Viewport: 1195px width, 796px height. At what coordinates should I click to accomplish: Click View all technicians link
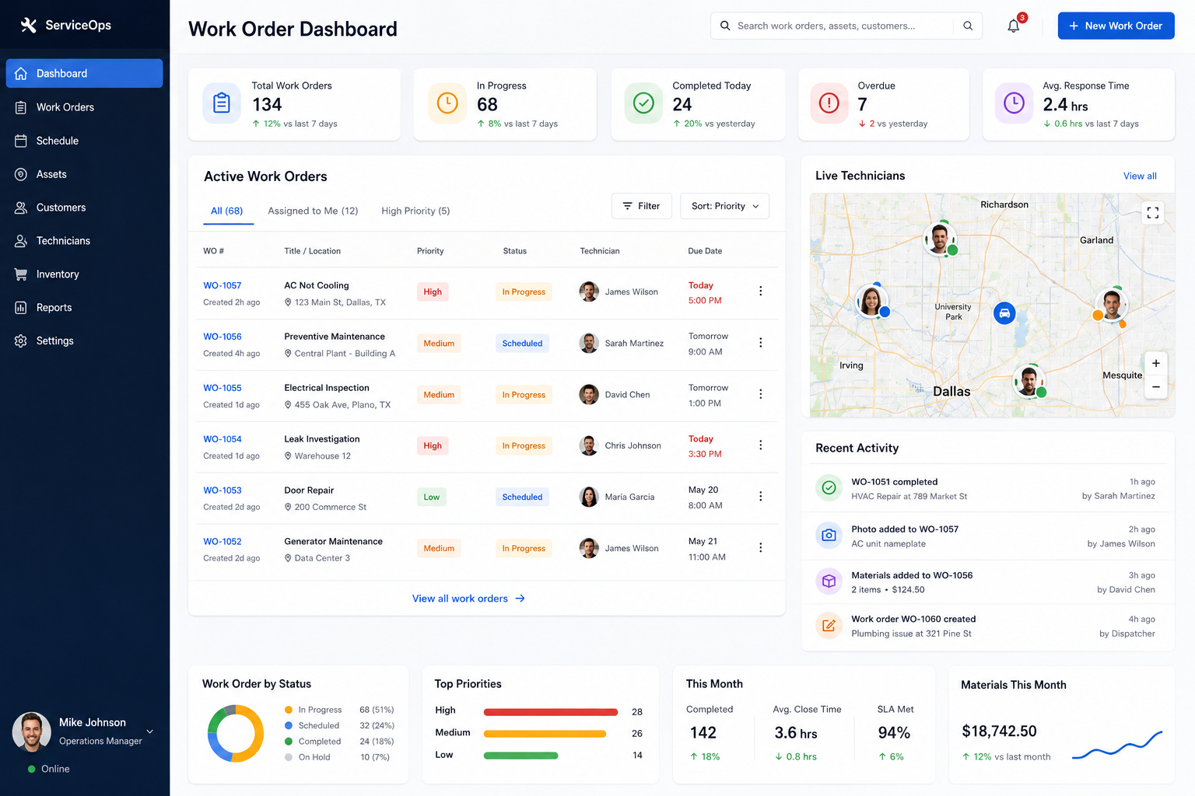pos(1140,176)
